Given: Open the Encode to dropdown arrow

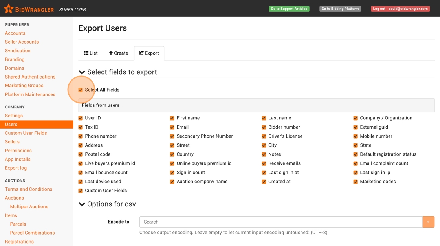Looking at the screenshot, I should (x=428, y=222).
